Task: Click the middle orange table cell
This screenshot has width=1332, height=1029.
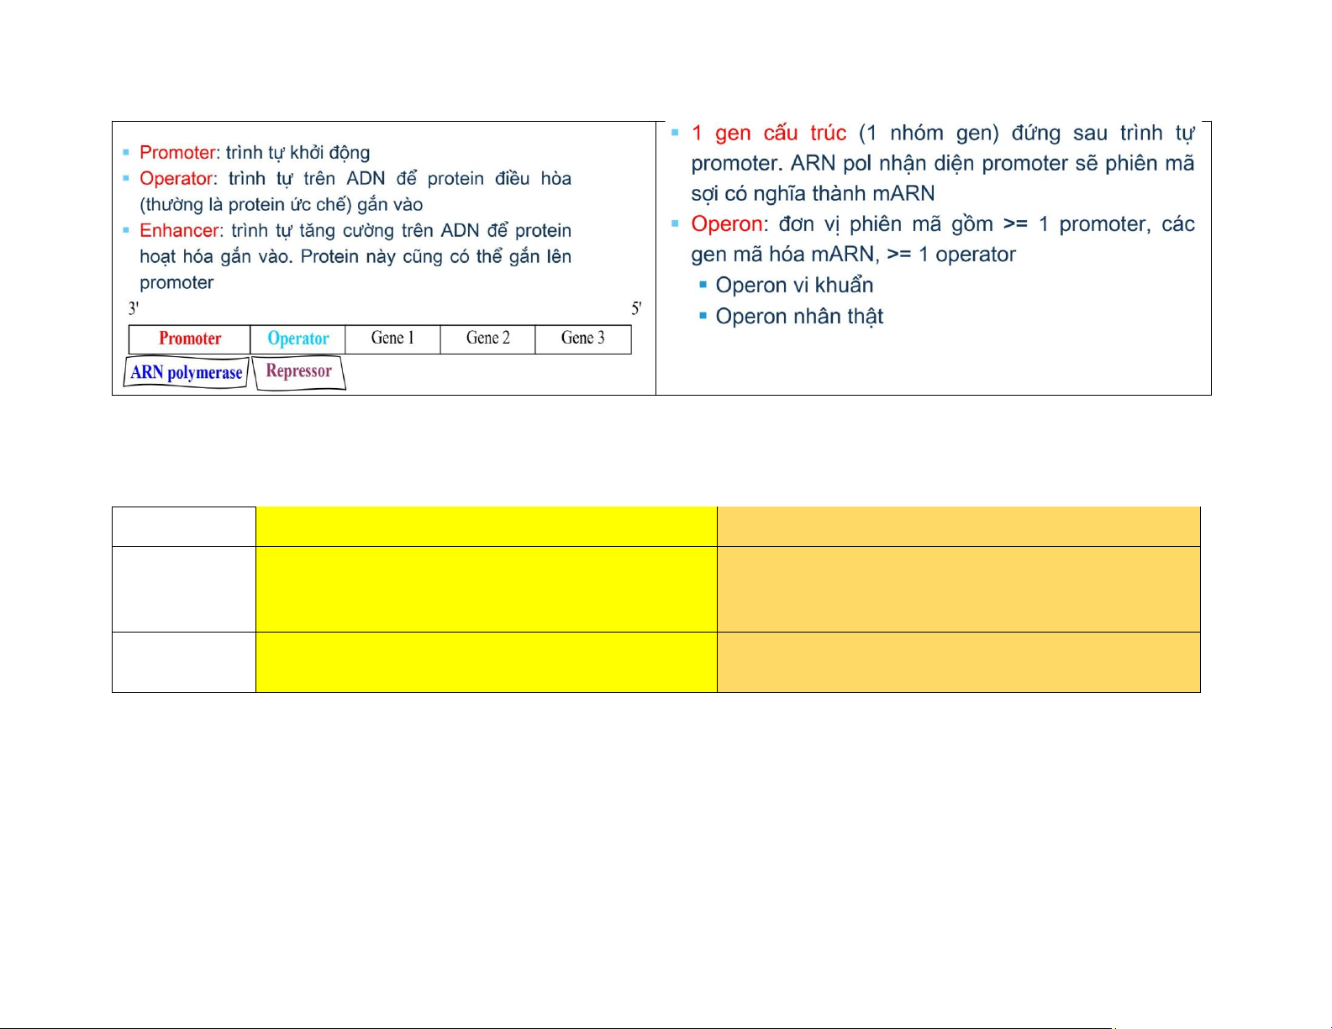Action: pos(958,589)
